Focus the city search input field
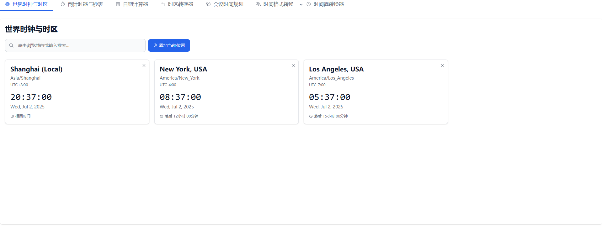 click(78, 45)
